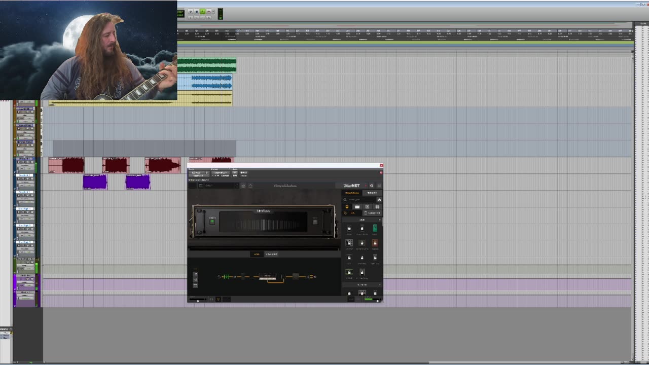Click the bottom chain routing button
Screen dimensions: 649x365
(195, 285)
